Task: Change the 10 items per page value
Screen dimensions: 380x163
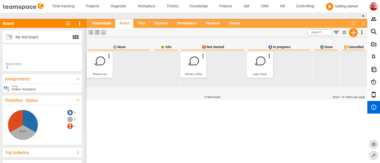Action: coord(342,97)
